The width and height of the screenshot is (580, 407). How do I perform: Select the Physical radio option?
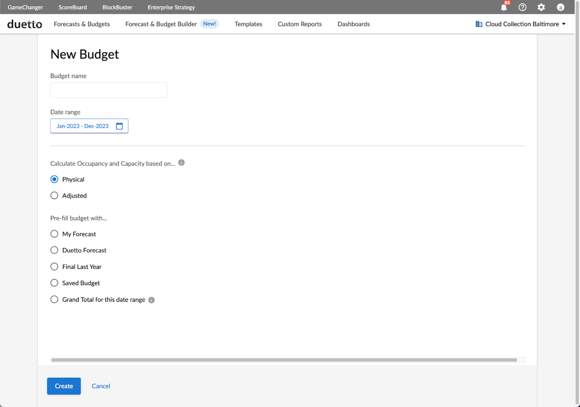pyautogui.click(x=54, y=179)
